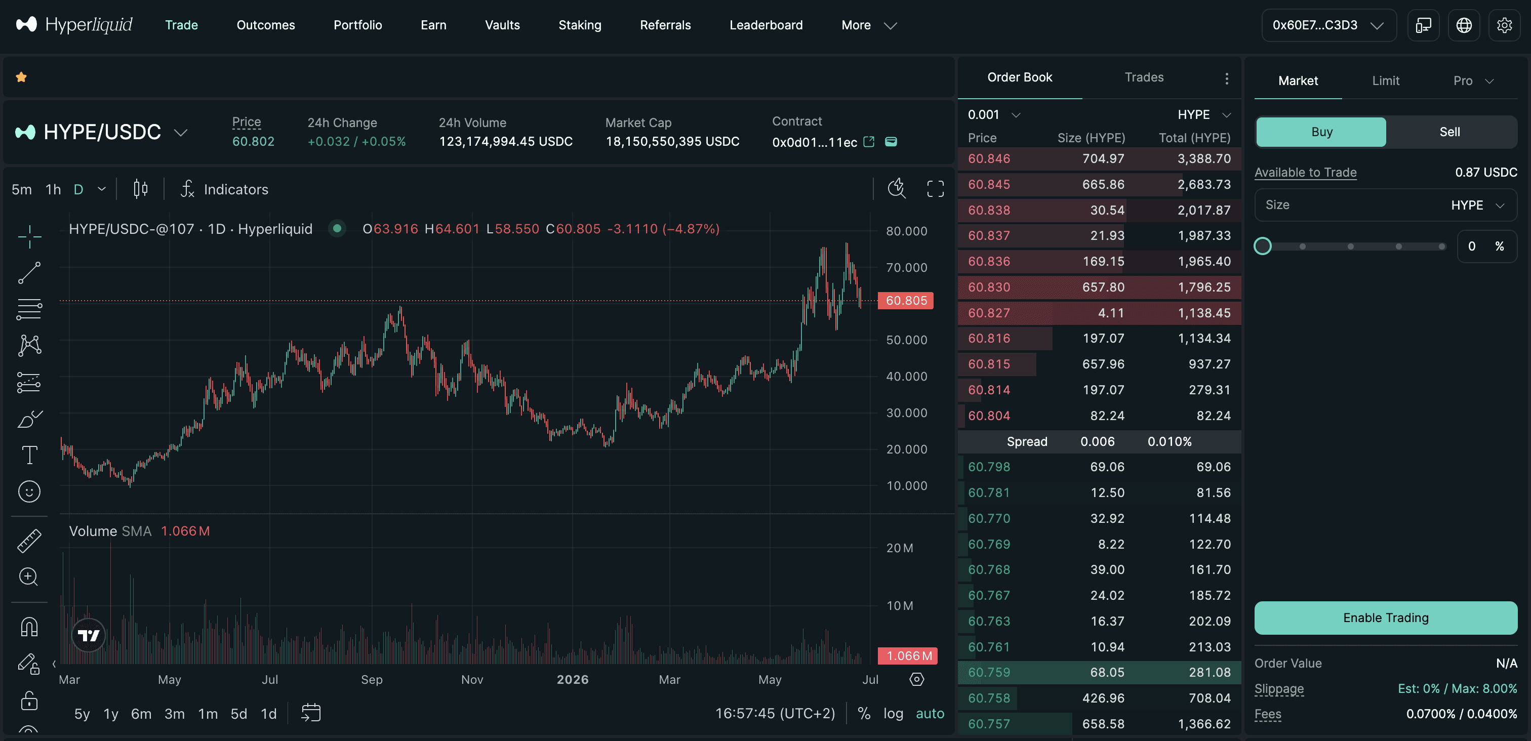Change the Size unit HYPE dropdown
Screen dimensions: 1531x741
(1477, 205)
